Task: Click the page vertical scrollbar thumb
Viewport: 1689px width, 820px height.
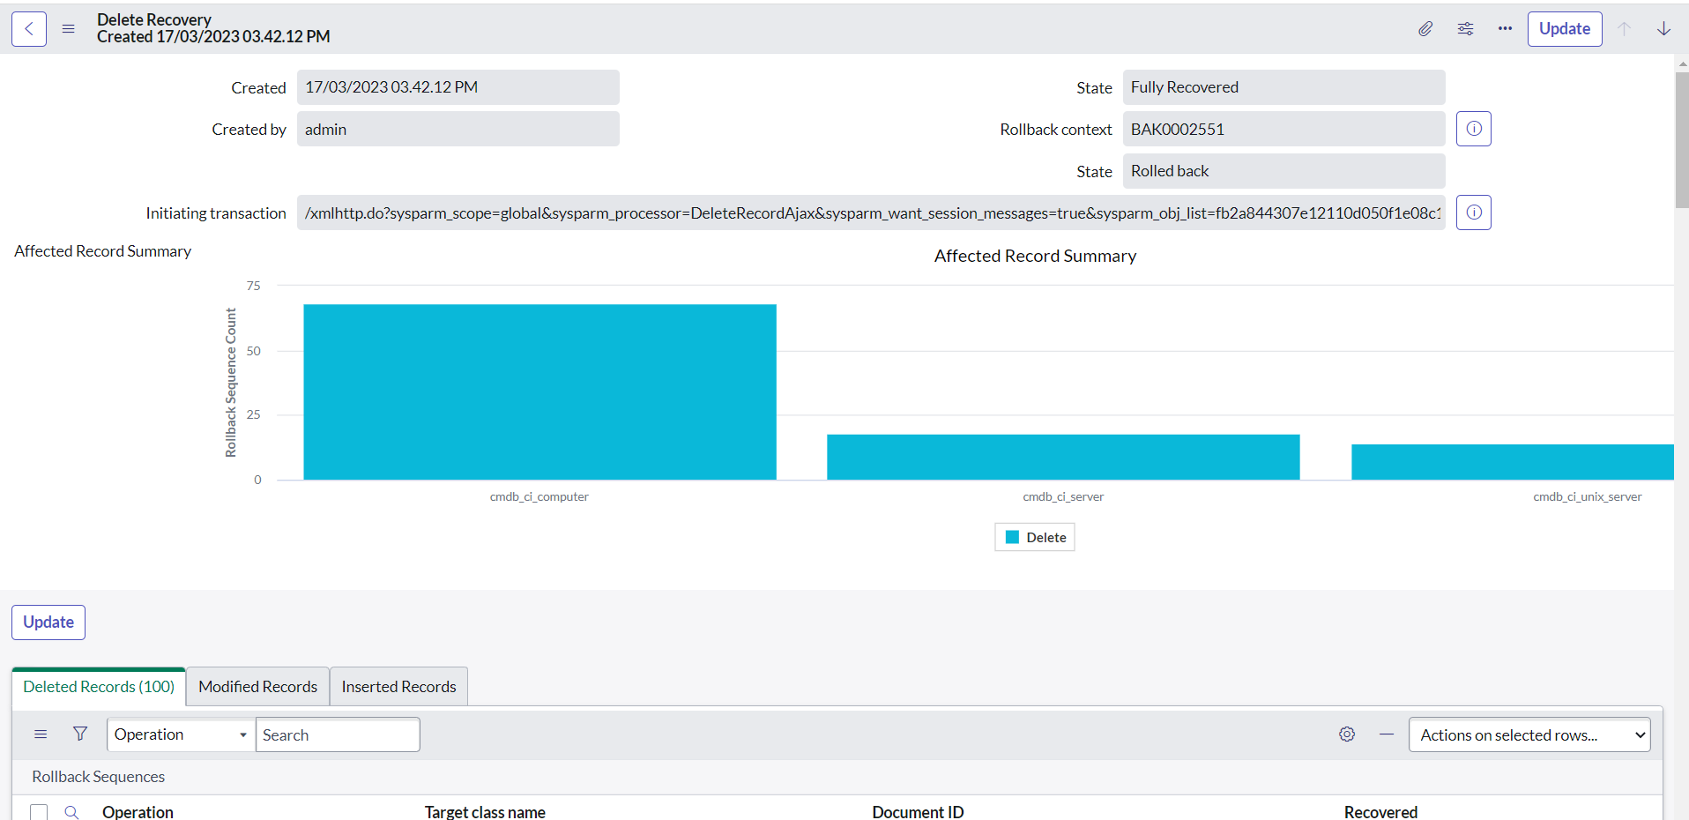Action: click(1681, 139)
